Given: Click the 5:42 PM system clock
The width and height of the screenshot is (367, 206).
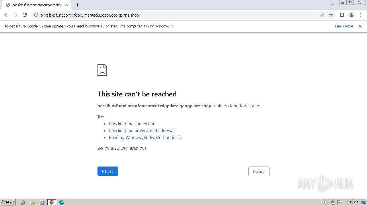Looking at the screenshot, I should coord(352,202).
